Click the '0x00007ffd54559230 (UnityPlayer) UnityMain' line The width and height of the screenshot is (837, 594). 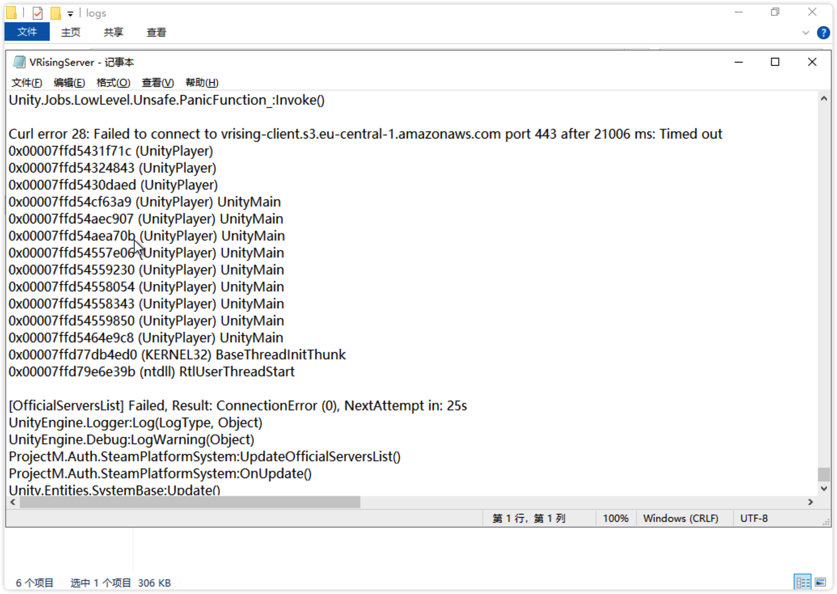(x=146, y=270)
